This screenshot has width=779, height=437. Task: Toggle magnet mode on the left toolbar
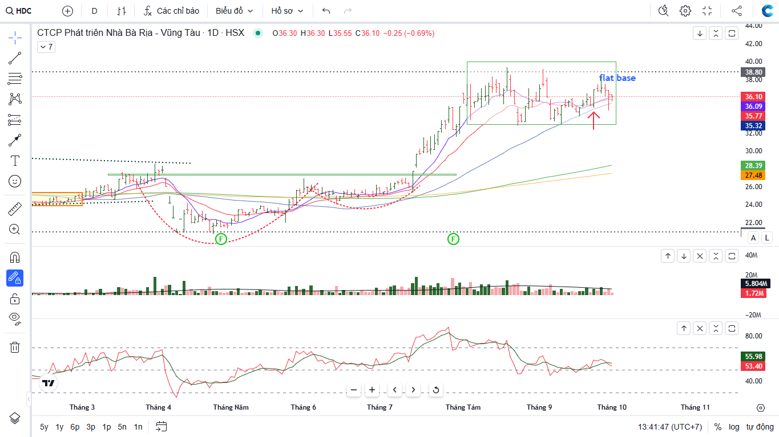click(15, 257)
